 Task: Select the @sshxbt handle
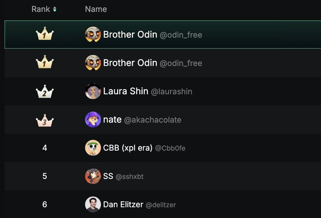point(129,177)
